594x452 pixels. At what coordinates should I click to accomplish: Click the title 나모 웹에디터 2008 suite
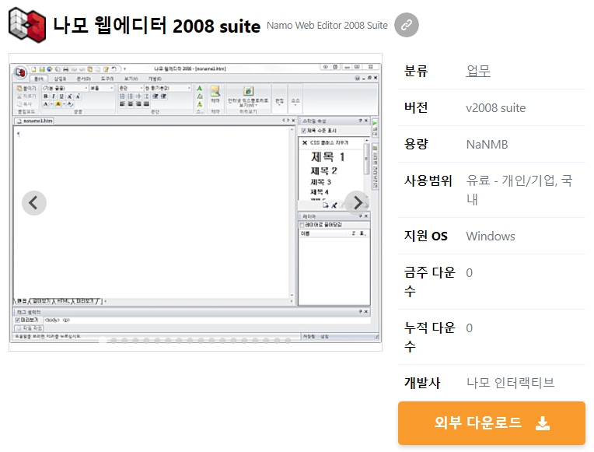(156, 26)
